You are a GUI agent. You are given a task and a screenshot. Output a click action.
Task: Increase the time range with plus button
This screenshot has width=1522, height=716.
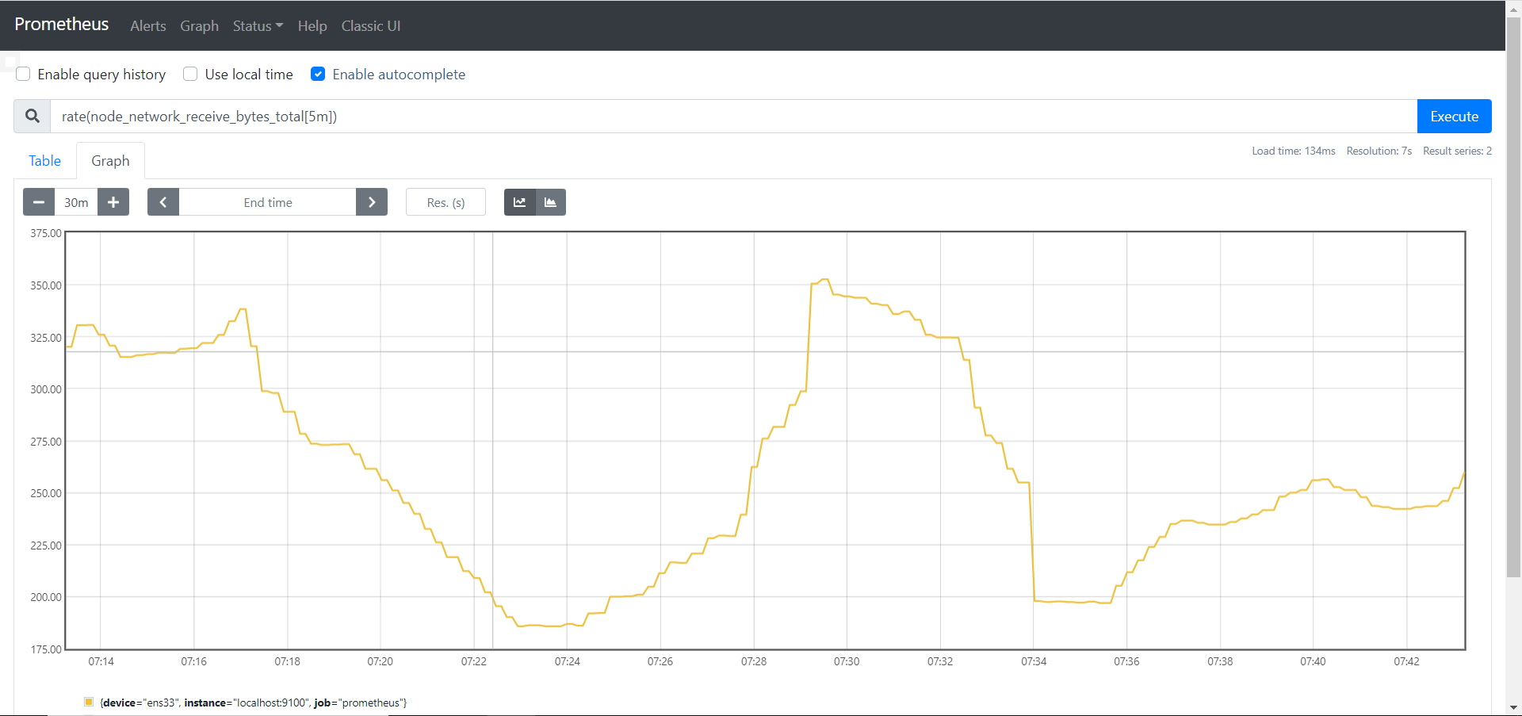[113, 202]
